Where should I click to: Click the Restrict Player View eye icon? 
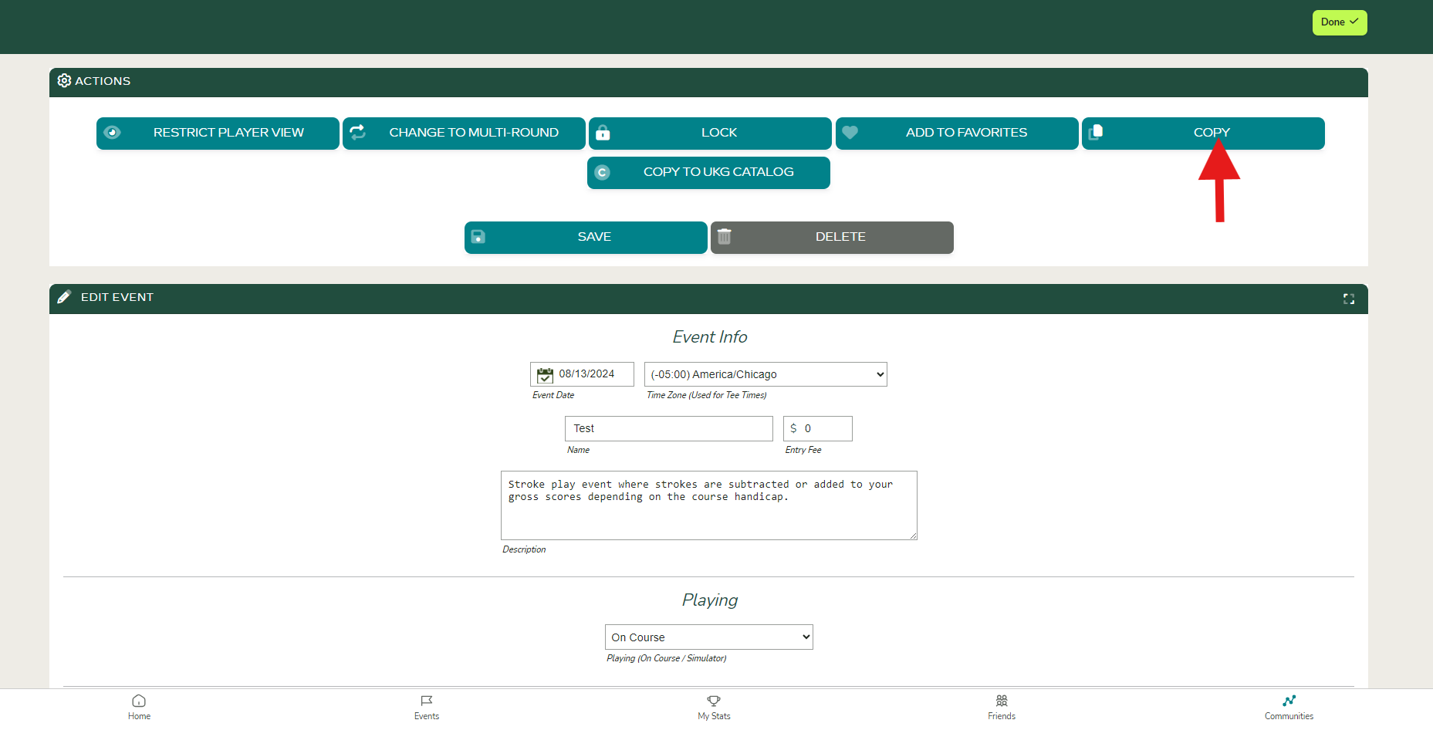(112, 133)
